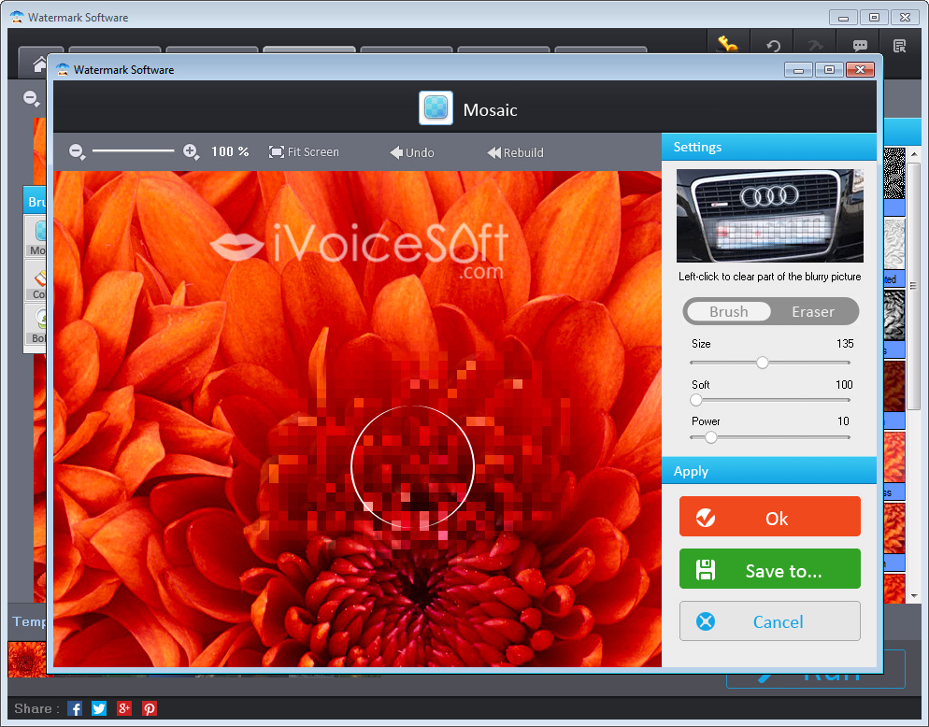
Task: Click the mosaic canvas brush circle
Action: (x=412, y=467)
